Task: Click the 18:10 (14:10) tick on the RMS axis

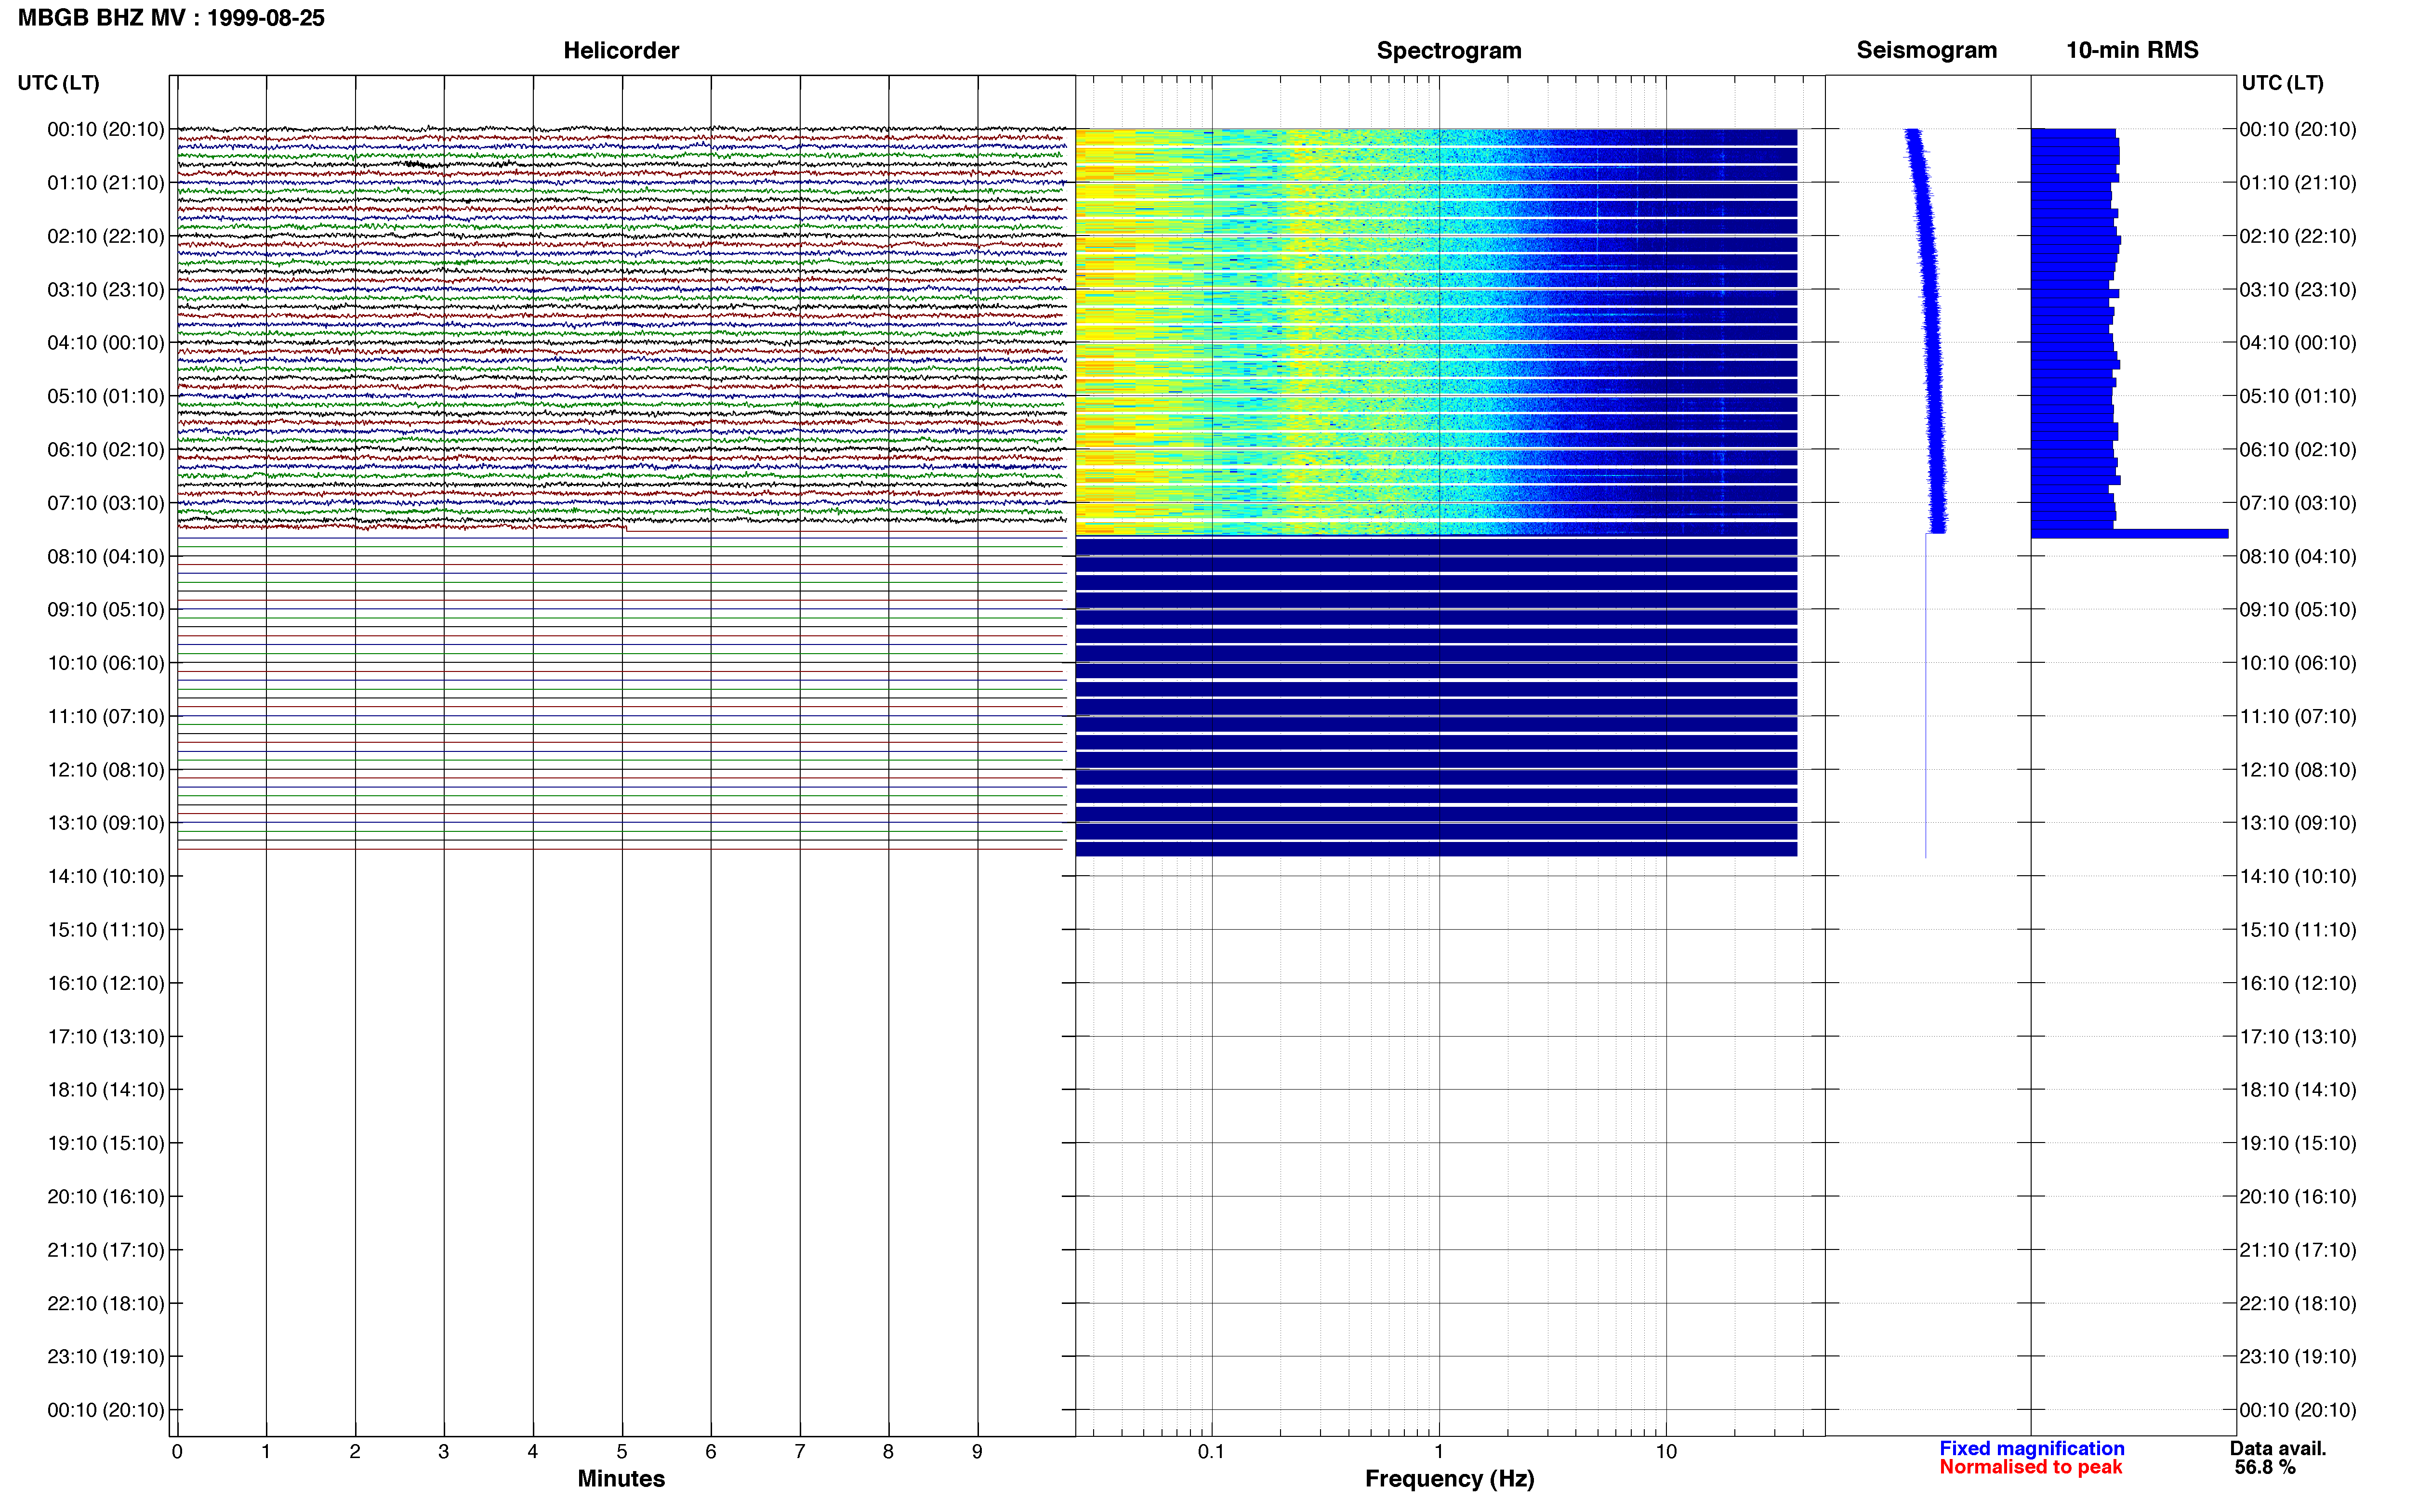Action: [2298, 1090]
